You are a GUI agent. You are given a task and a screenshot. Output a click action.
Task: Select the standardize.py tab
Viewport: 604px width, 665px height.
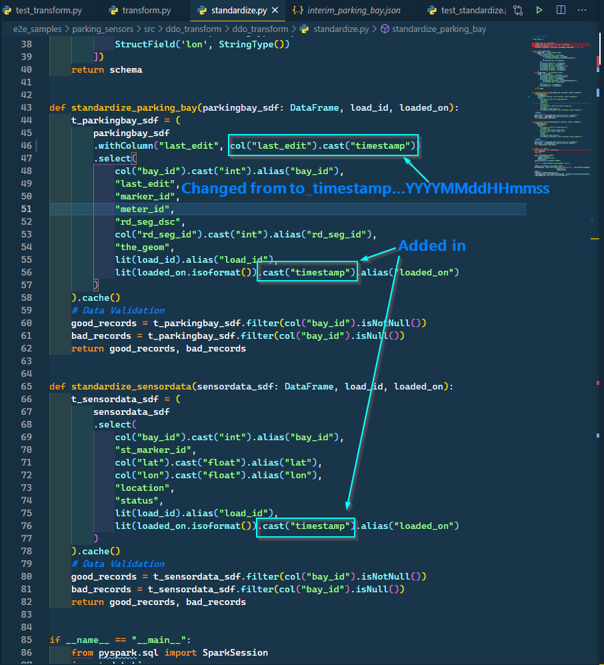click(239, 10)
